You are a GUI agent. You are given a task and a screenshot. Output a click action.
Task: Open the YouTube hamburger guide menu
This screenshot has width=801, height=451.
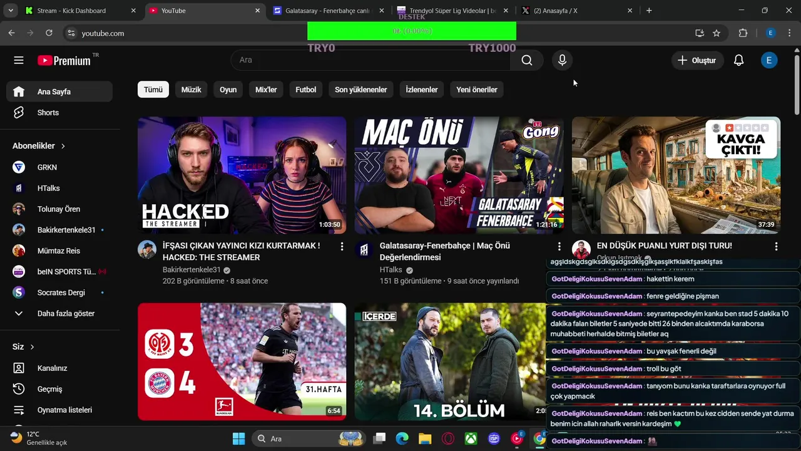pos(19,60)
